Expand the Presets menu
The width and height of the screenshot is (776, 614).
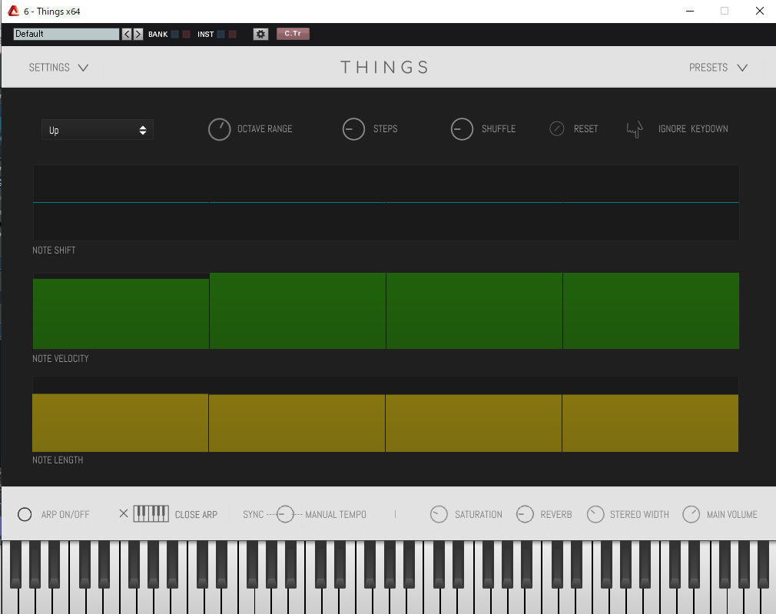(718, 68)
